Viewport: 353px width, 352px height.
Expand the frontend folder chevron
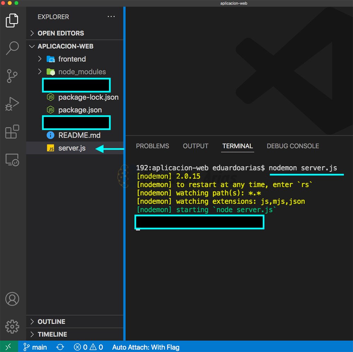point(40,59)
